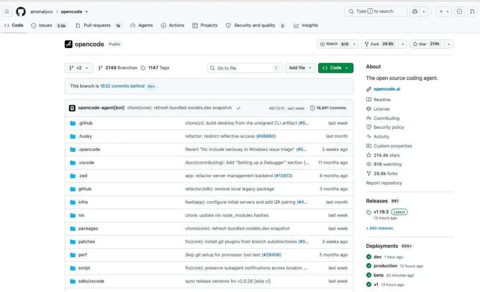Expand the Star lists dropdown arrow
This screenshot has height=292, width=480.
[x=449, y=44]
